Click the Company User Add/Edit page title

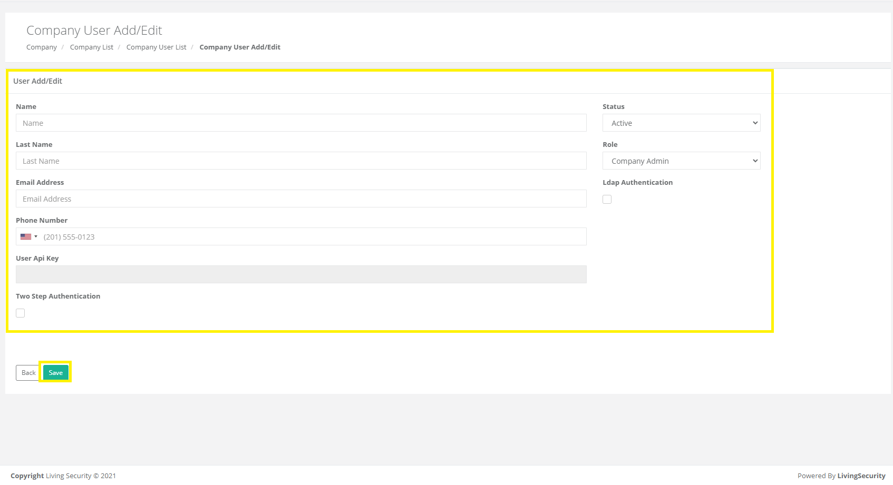coord(94,30)
